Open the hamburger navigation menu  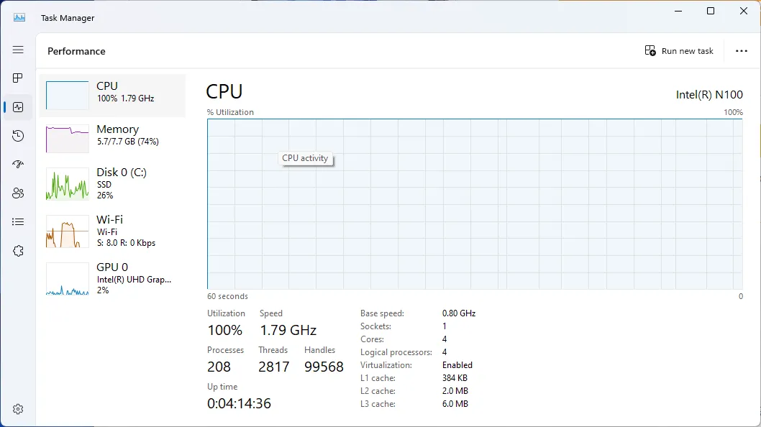coord(18,50)
